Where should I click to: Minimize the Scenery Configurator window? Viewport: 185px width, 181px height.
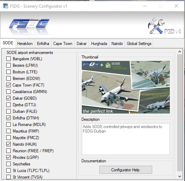click(145, 6)
